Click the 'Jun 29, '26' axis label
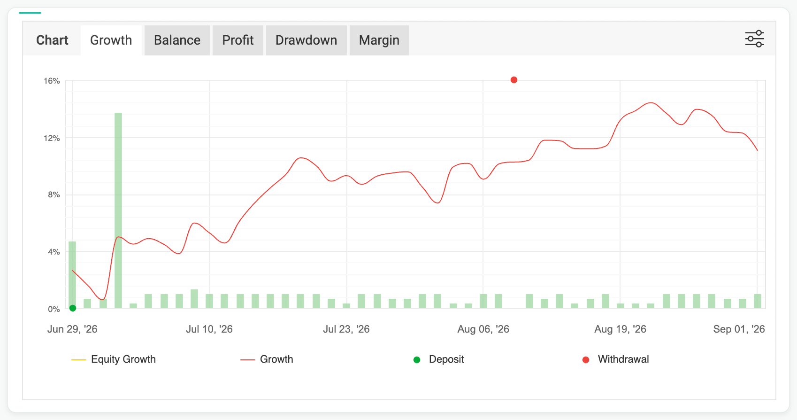The height and width of the screenshot is (420, 797). point(72,329)
